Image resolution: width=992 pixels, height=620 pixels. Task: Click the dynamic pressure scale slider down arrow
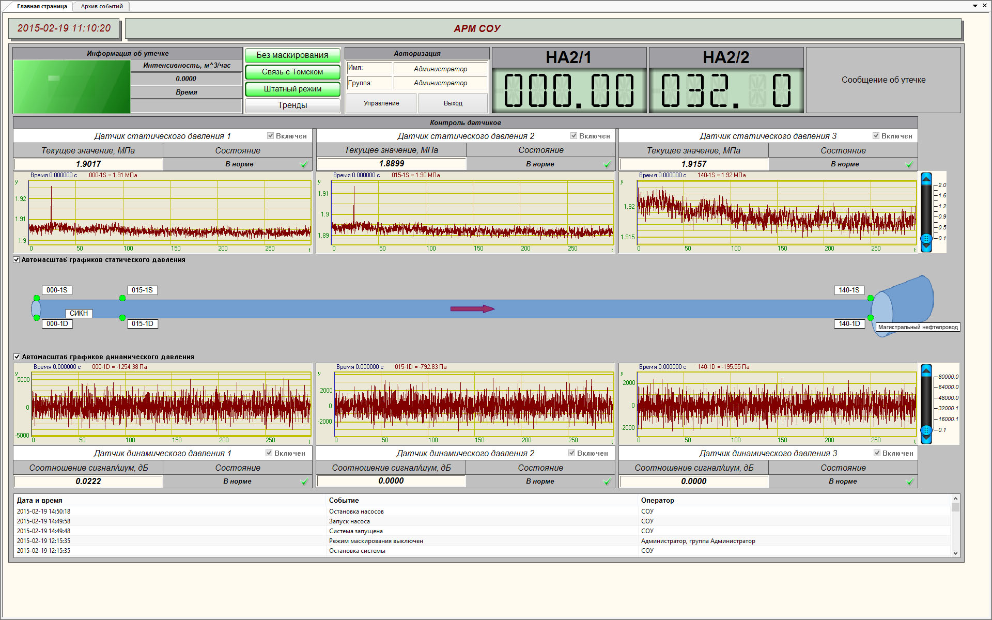click(x=926, y=439)
